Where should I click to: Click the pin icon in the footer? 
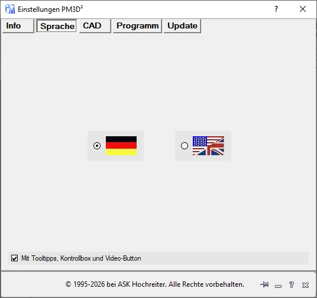(x=264, y=284)
